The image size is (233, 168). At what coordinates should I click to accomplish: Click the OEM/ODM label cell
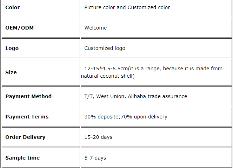[x=41, y=28]
